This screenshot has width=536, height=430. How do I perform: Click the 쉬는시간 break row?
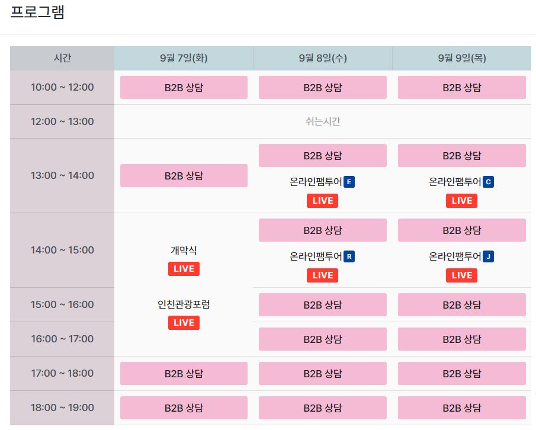click(323, 121)
